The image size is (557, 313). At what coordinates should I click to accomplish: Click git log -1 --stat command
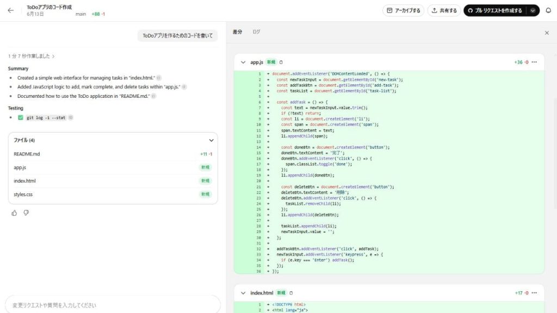(x=46, y=118)
